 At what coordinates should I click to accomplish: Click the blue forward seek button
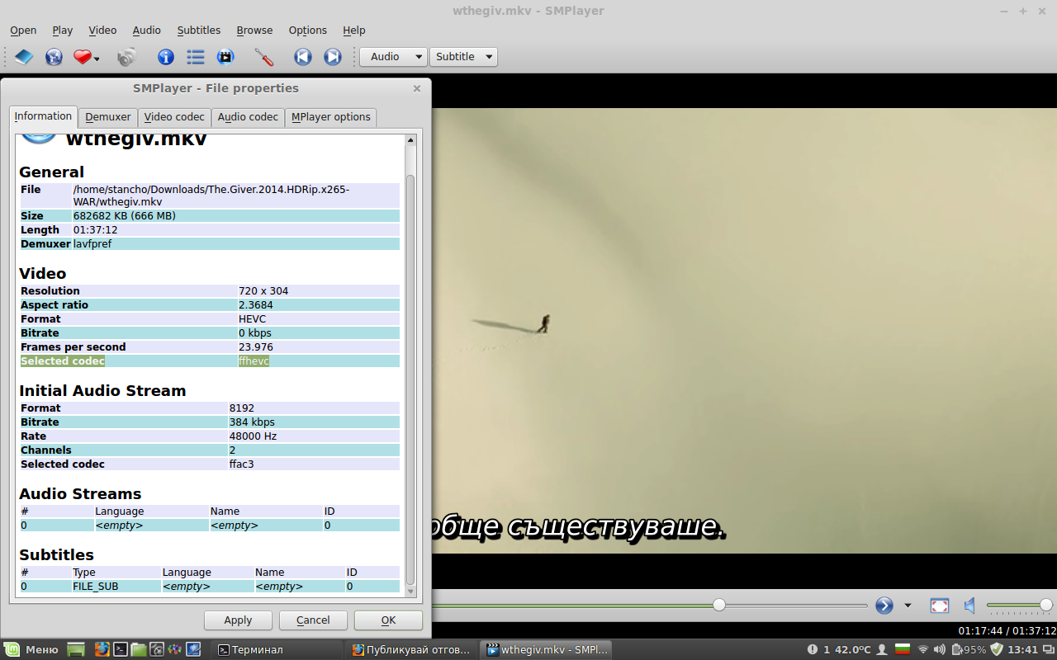pos(884,606)
